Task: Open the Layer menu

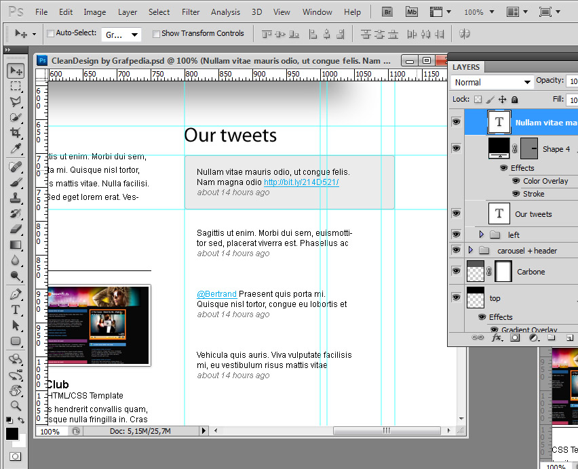Action: (128, 12)
